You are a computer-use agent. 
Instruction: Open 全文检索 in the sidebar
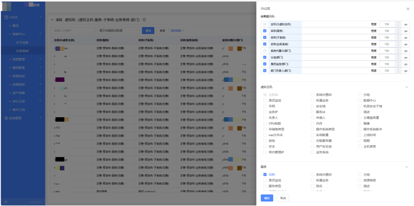pyautogui.click(x=23, y=42)
